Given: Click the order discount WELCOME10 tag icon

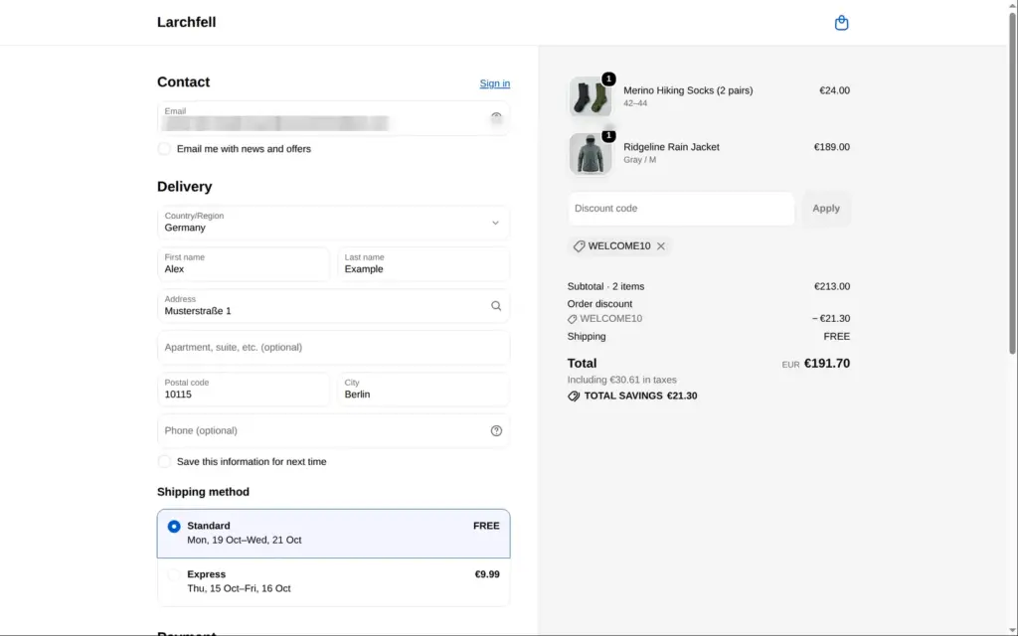Looking at the screenshot, I should coord(572,319).
